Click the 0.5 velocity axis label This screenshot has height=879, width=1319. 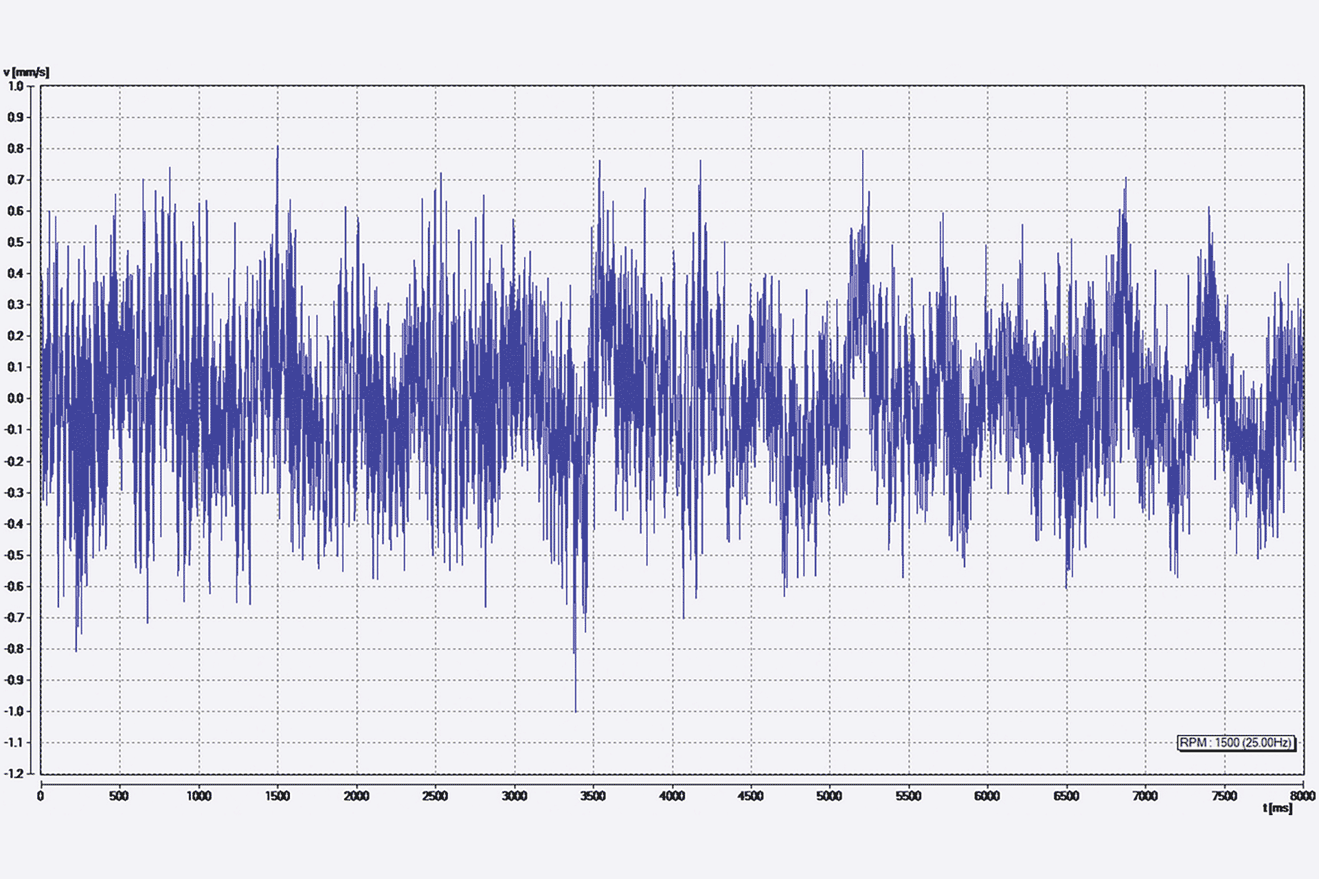16,242
